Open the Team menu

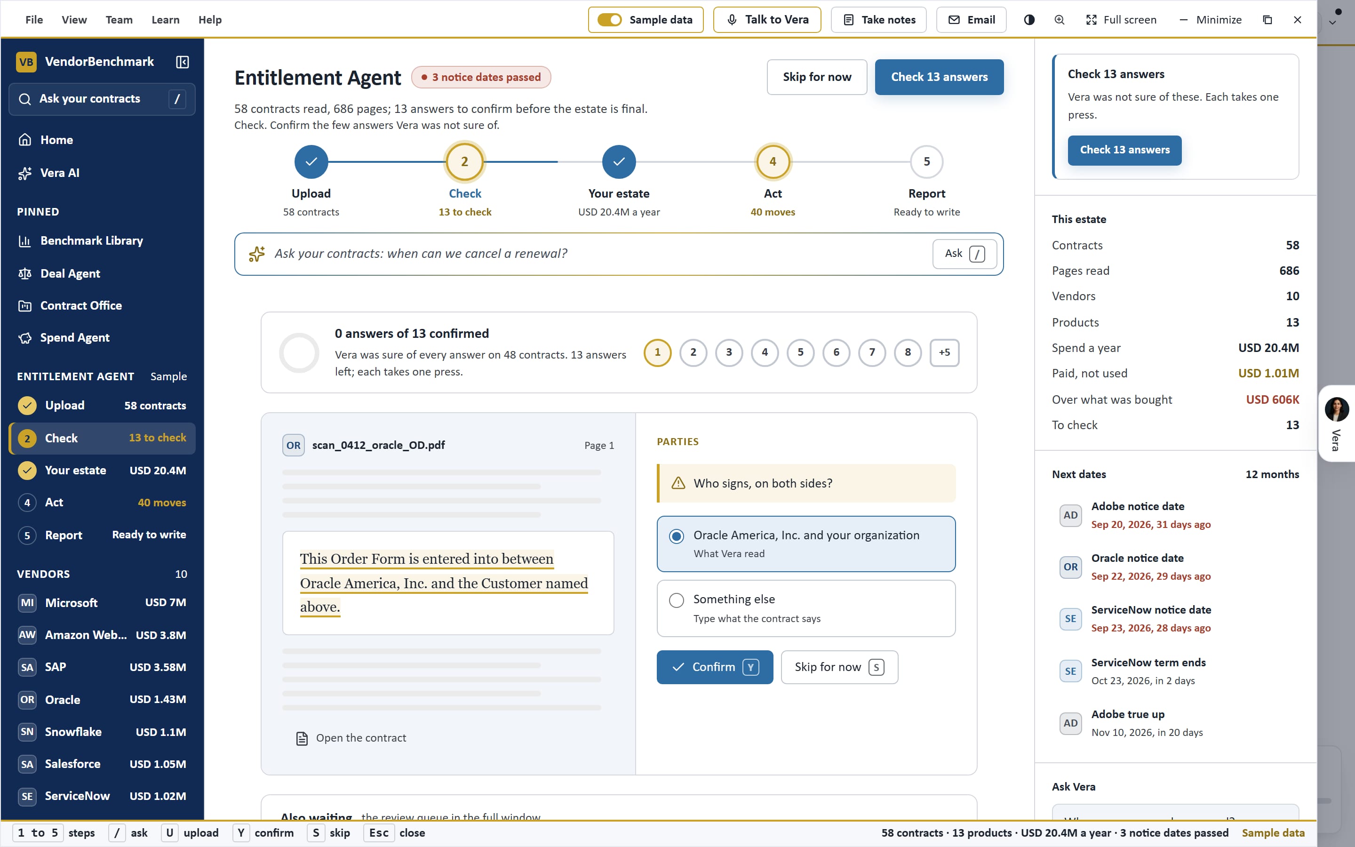click(119, 20)
